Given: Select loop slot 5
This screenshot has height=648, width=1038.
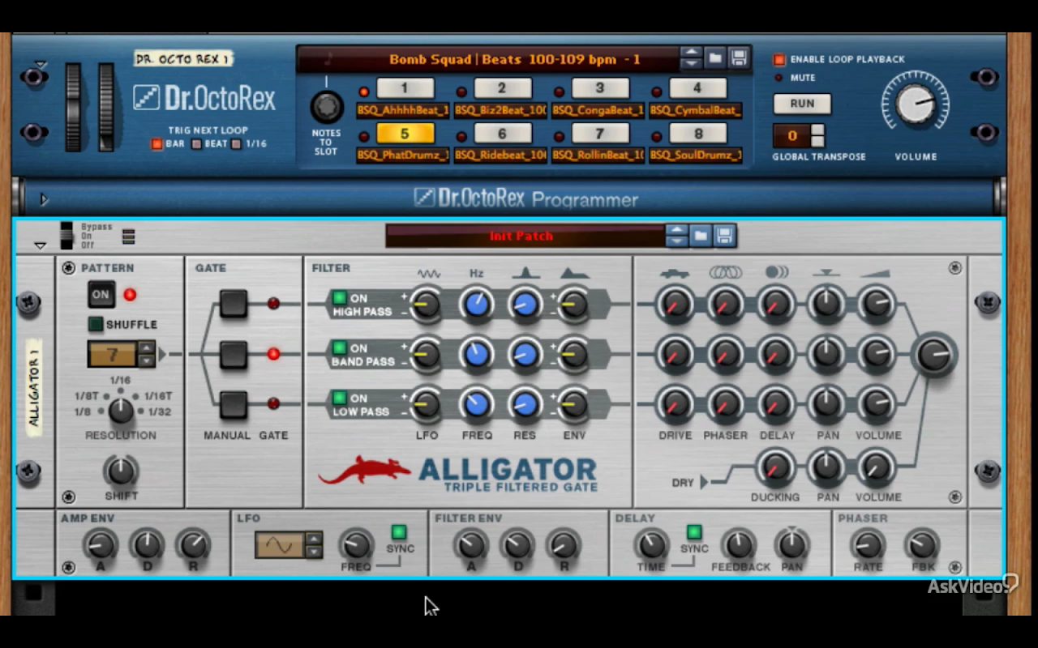Looking at the screenshot, I should pyautogui.click(x=405, y=134).
